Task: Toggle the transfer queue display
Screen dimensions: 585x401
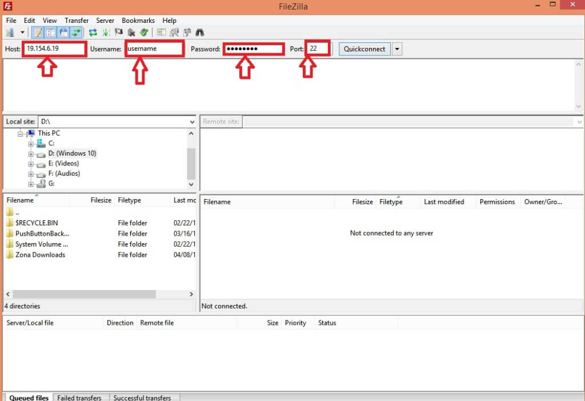Action: [75, 33]
